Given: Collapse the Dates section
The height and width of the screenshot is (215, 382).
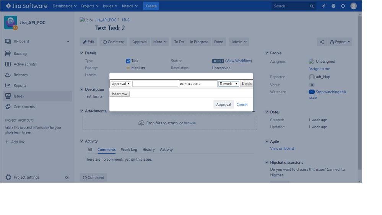Looking at the screenshot, I should (x=267, y=112).
